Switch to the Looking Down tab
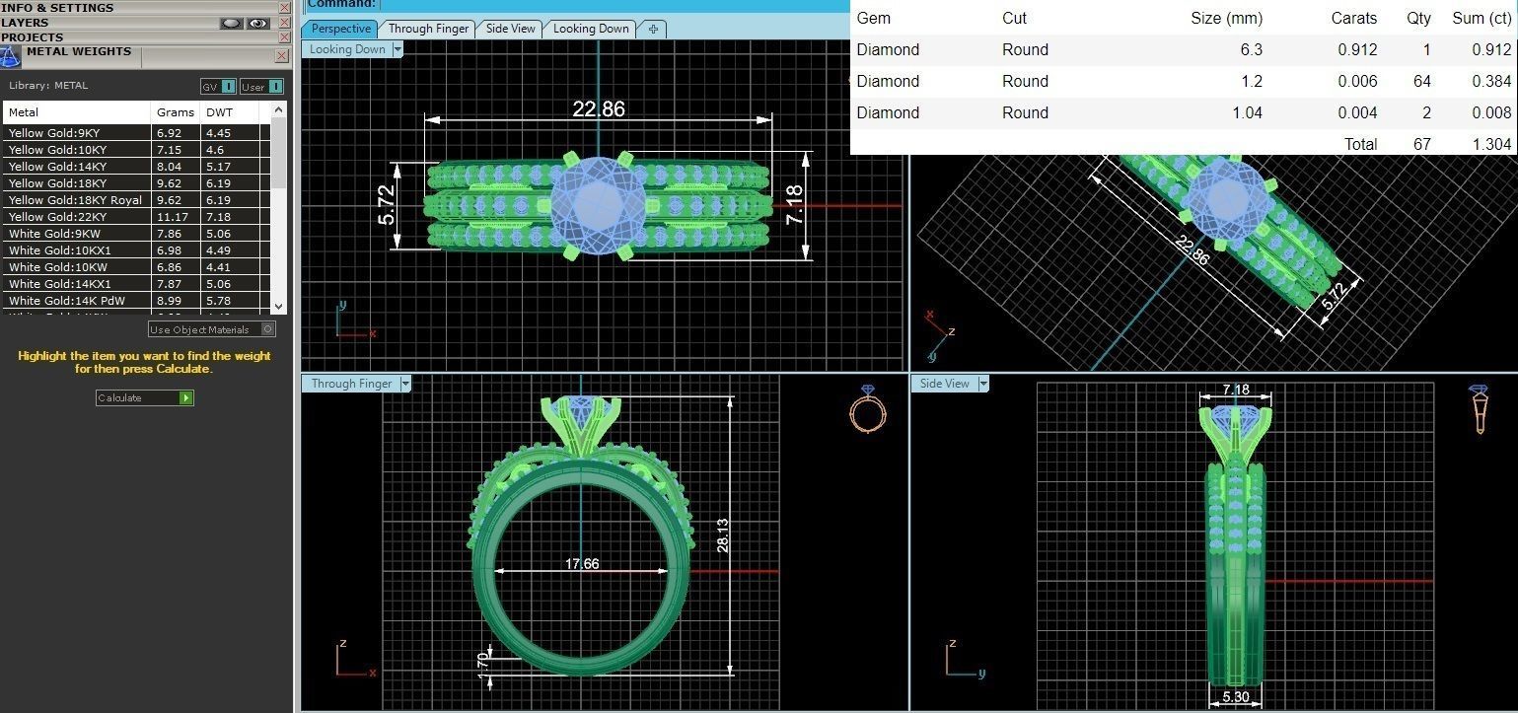 pos(591,29)
